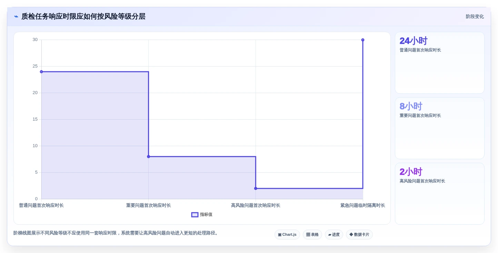Image resolution: width=498 pixels, height=253 pixels.
Task: Select the Chart.js tag
Action: click(287, 234)
